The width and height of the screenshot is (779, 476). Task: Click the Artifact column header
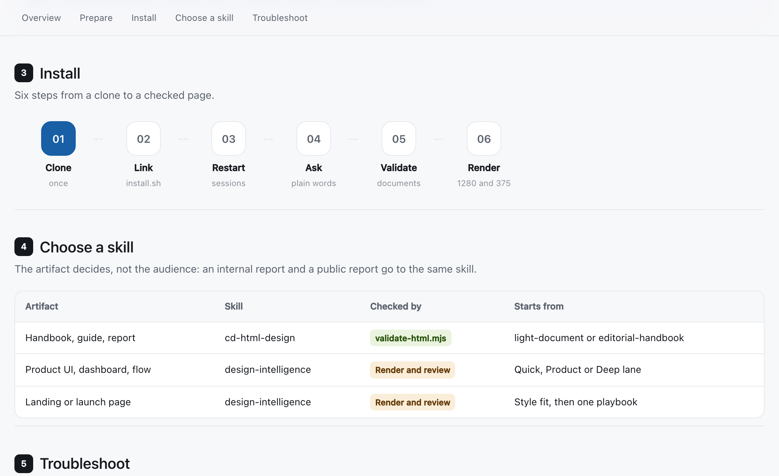click(42, 306)
